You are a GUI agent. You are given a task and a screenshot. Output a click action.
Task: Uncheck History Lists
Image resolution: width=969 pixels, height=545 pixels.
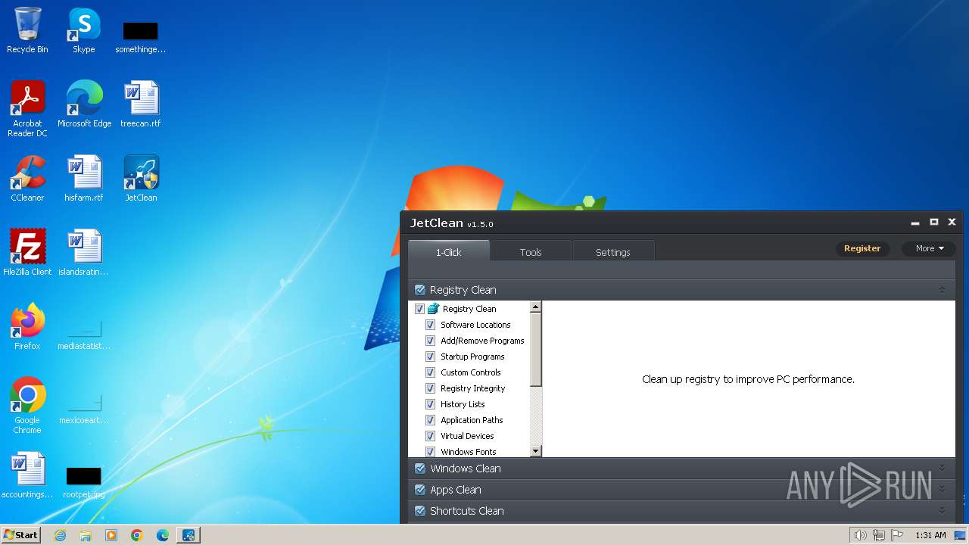click(430, 404)
